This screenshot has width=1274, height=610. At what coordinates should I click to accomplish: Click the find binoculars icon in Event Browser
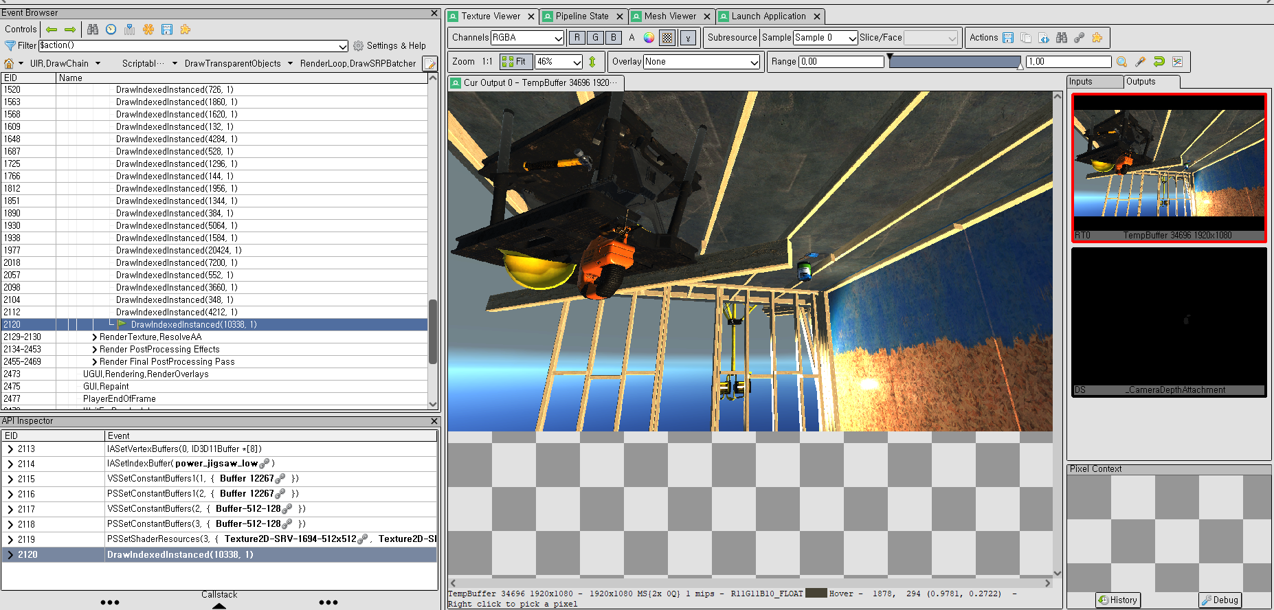(93, 29)
